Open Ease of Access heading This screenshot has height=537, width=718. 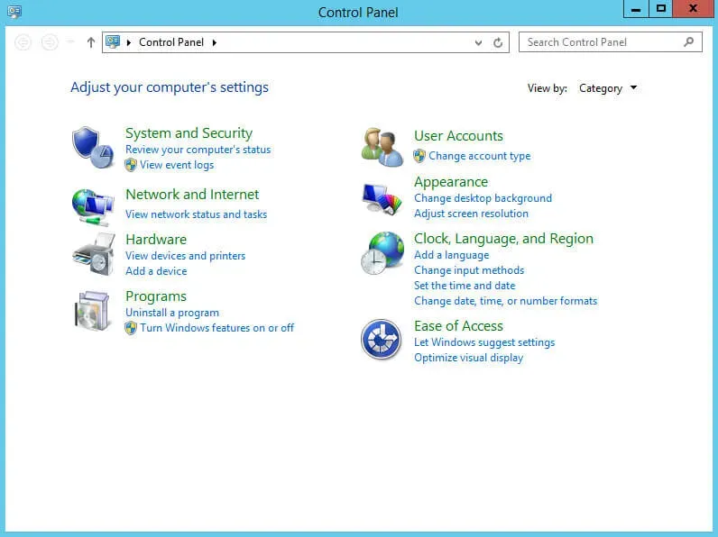(458, 326)
